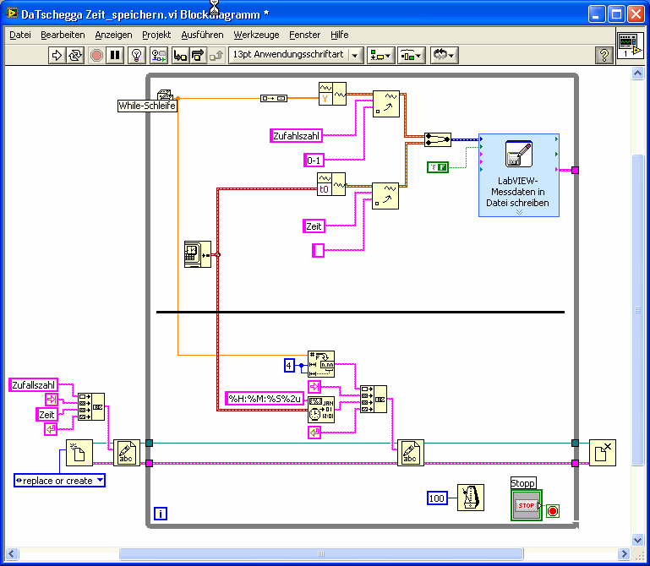Select the Build Waveform Y node
The image size is (650, 566).
[x=332, y=94]
